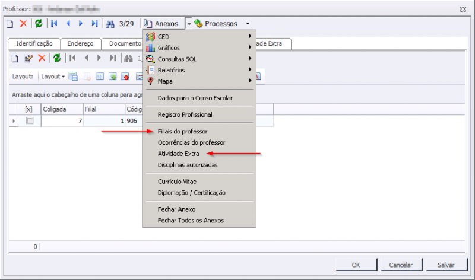Switch to the Endereço tab
Image resolution: width=475 pixels, height=280 pixels.
[x=80, y=44]
